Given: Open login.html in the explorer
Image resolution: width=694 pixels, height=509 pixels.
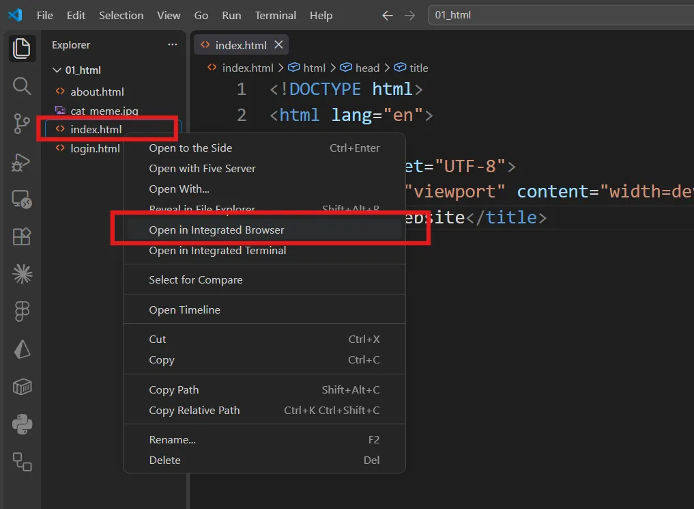Looking at the screenshot, I should [95, 148].
